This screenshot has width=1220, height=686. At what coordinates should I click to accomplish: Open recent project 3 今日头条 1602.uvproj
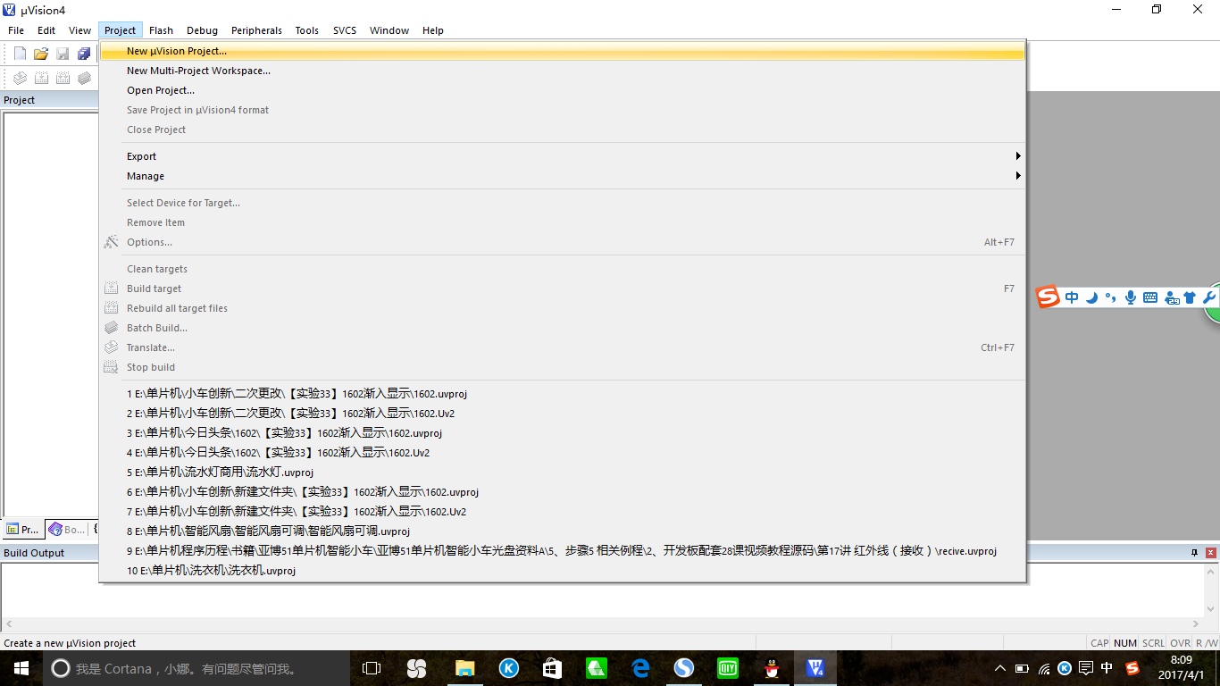563,432
